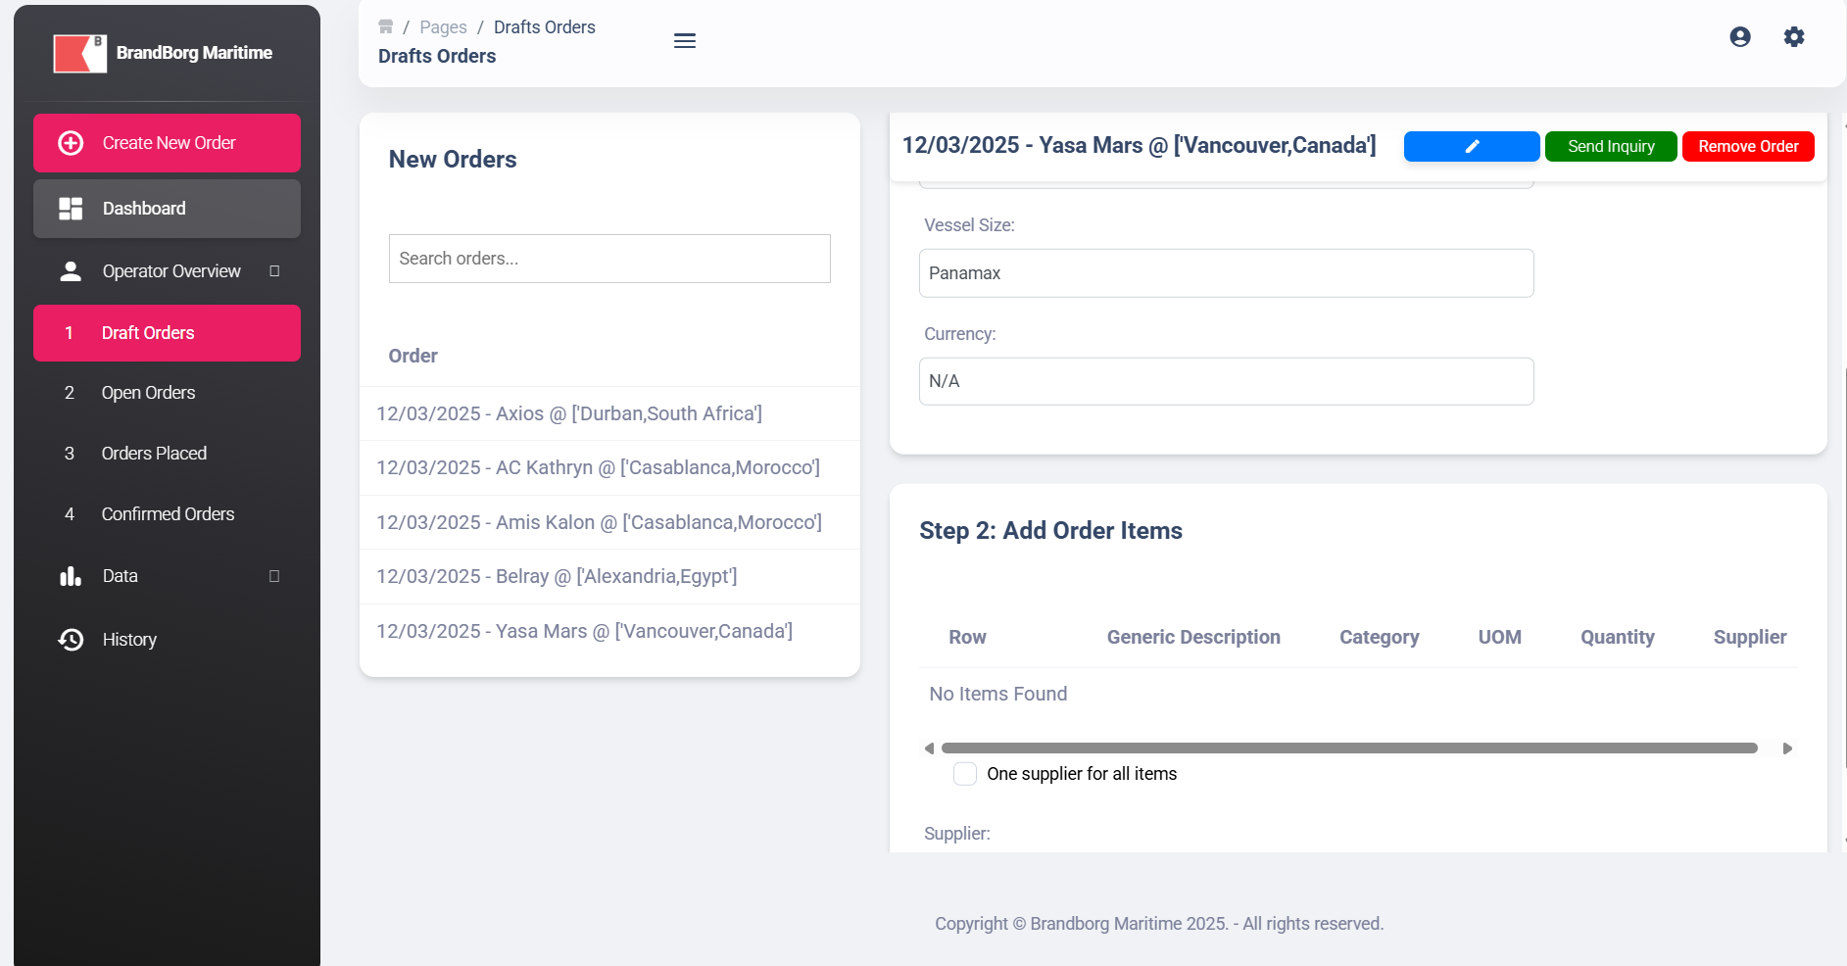This screenshot has height=966, width=1847.
Task: Open the settings gear icon
Action: pyautogui.click(x=1794, y=37)
